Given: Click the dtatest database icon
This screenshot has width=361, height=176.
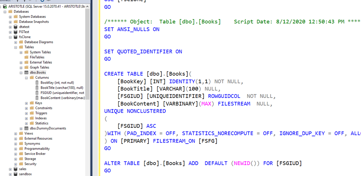Looking at the screenshot, I should 16,27.
